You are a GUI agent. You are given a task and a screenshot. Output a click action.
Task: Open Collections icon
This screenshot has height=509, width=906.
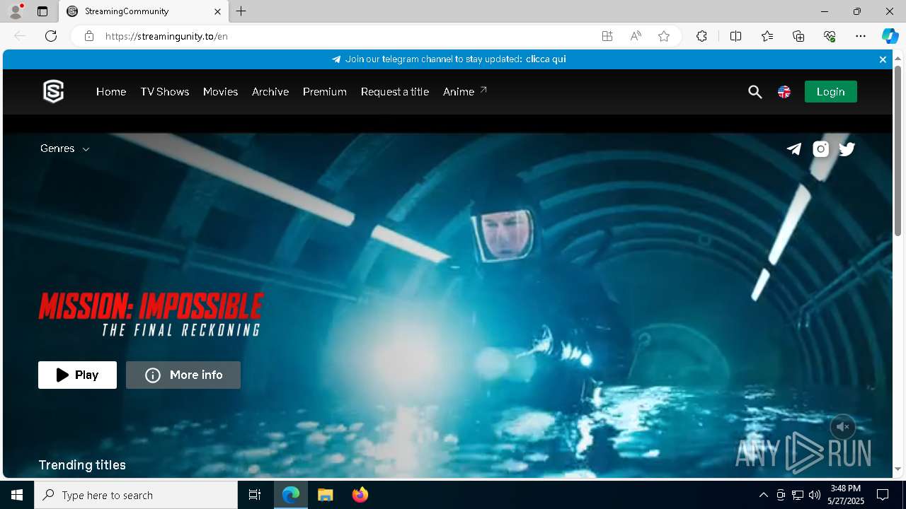[798, 36]
